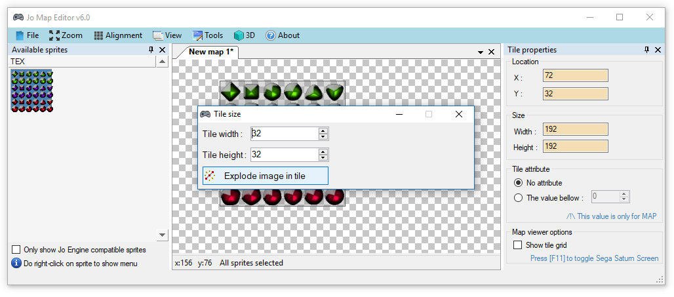Open the File menu

[27, 35]
